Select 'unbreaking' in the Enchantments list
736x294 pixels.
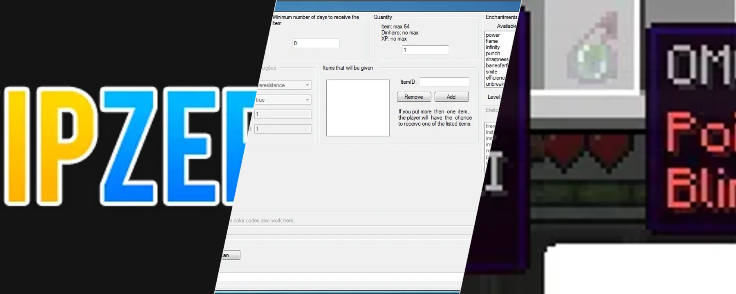point(494,84)
